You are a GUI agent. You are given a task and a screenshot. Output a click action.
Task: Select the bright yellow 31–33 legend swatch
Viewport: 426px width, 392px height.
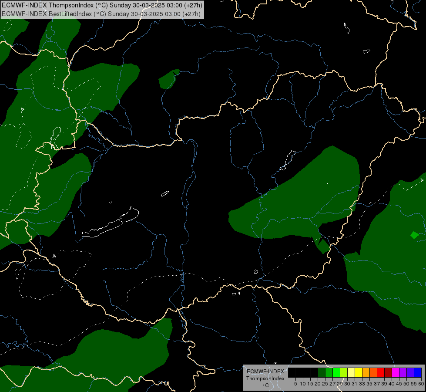click(359, 372)
